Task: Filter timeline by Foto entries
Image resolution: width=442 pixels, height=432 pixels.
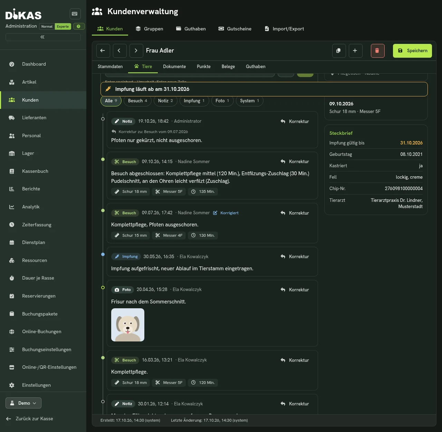Action: pos(222,101)
